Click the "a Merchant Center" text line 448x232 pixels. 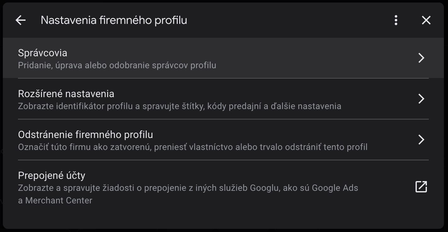point(55,201)
